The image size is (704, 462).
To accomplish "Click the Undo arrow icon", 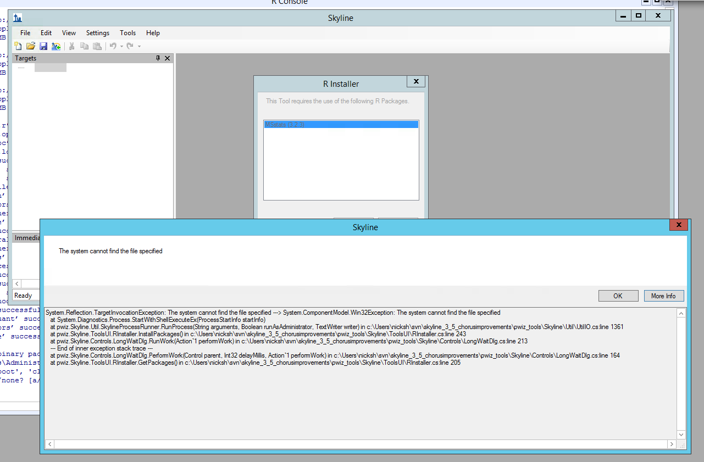I will point(113,47).
